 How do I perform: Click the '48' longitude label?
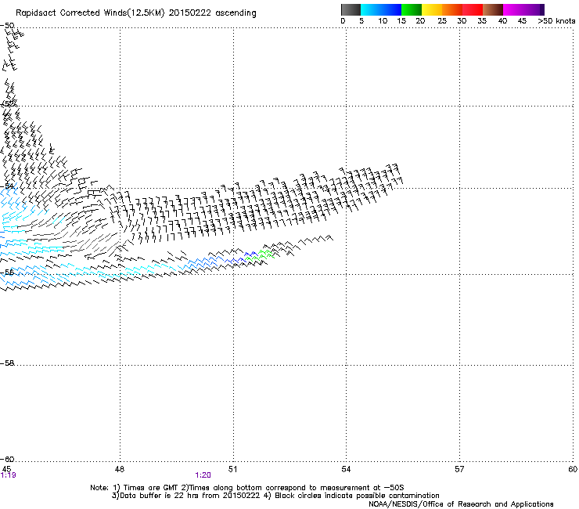coord(120,469)
